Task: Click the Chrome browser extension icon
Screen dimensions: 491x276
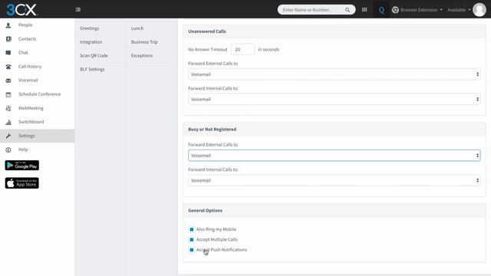Action: (395, 10)
